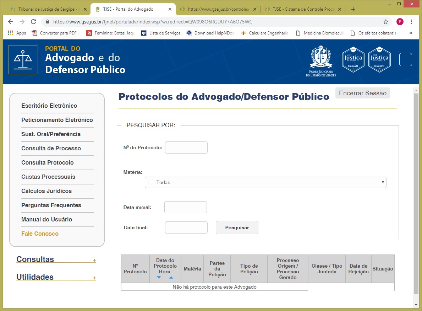Click the browser back arrow
The width and height of the screenshot is (422, 311).
click(x=10, y=22)
